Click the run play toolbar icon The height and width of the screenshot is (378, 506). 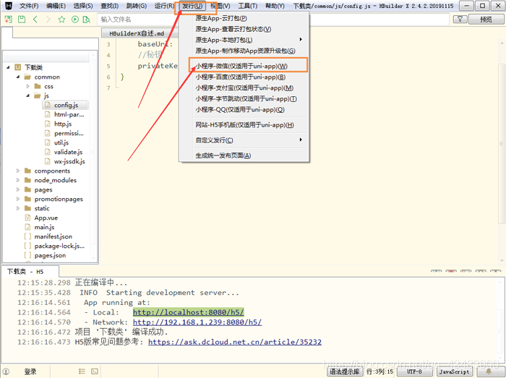tap(75, 20)
